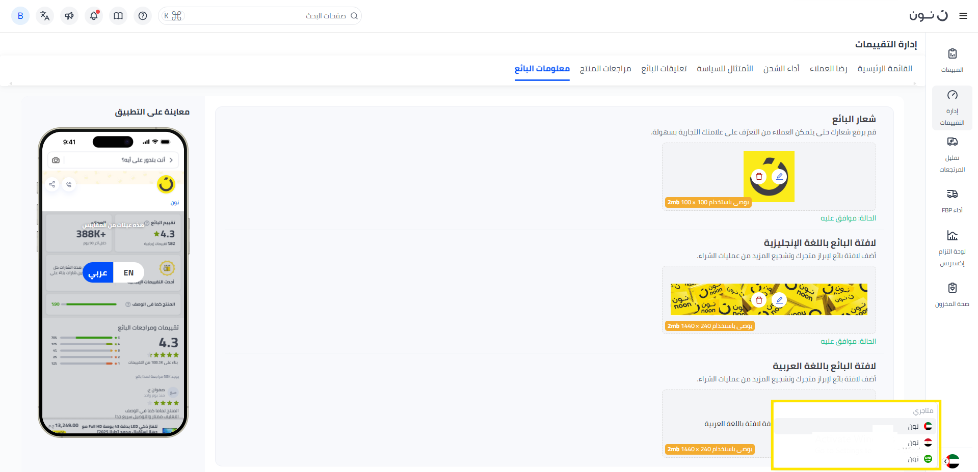
Task: Open the أداء الشحن tab
Action: 781,69
